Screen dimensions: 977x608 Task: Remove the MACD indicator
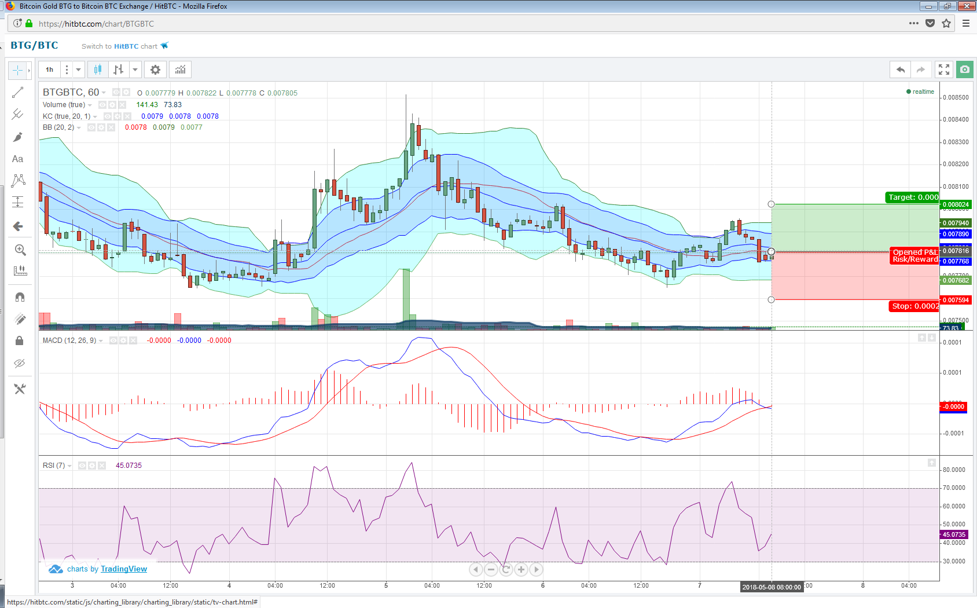click(133, 340)
